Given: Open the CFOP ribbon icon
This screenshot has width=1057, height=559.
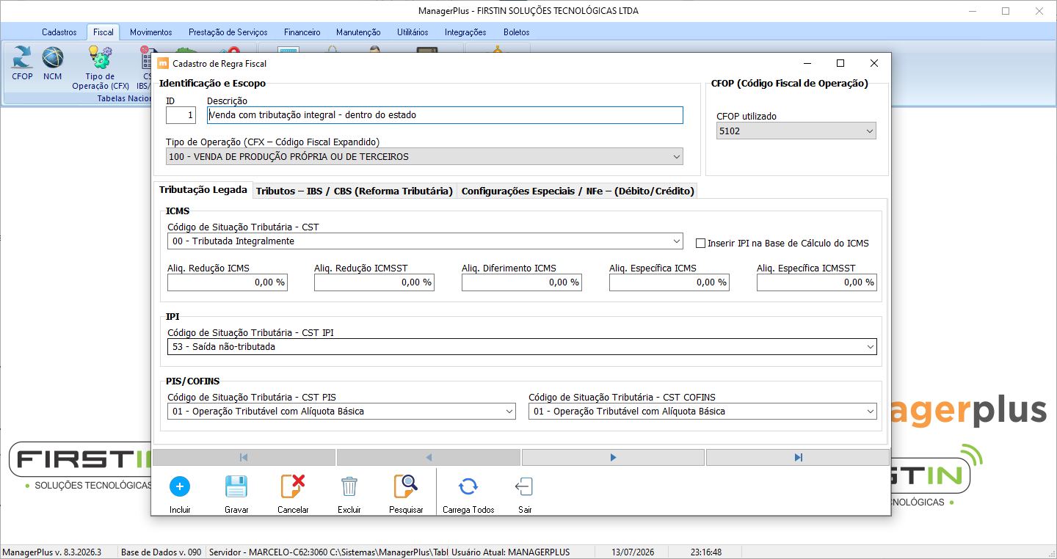Looking at the screenshot, I should [22, 57].
